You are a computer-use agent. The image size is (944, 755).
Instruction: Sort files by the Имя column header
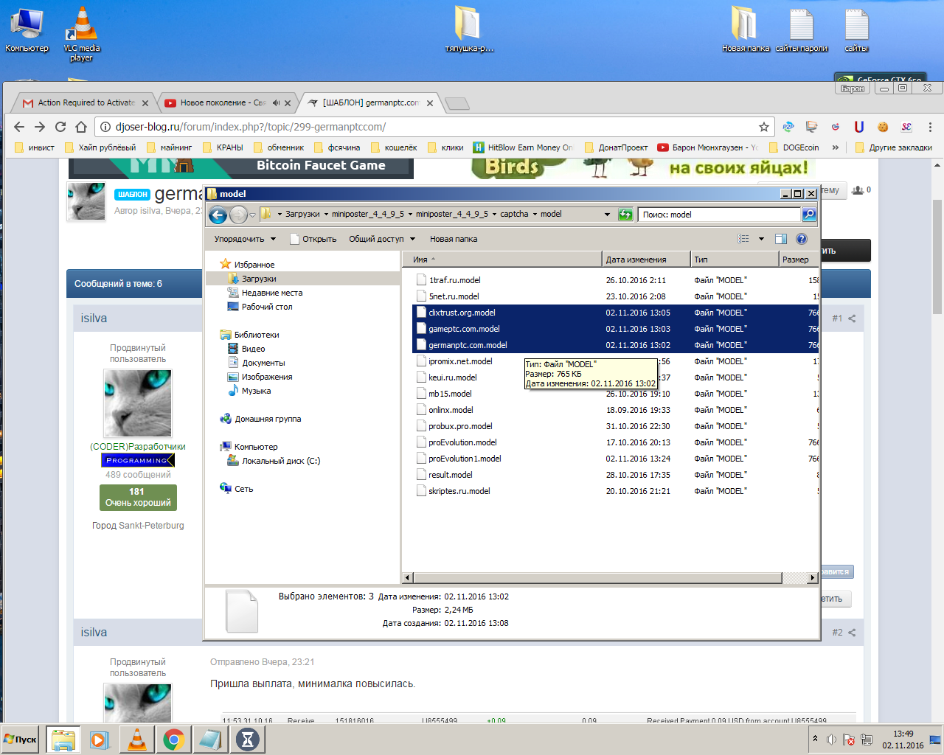pos(502,260)
